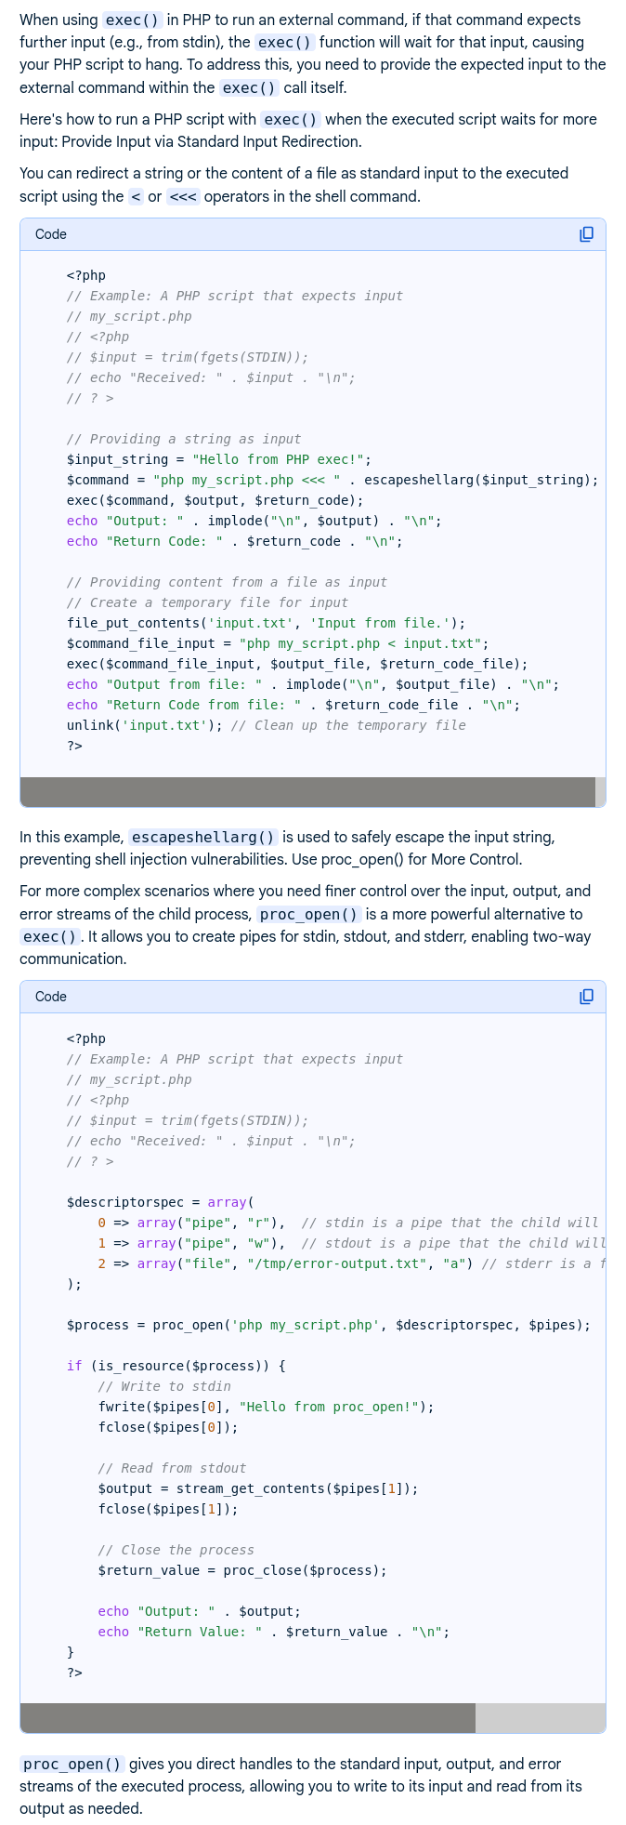Click the inline escapeshellarg() code snippet

click(x=202, y=837)
